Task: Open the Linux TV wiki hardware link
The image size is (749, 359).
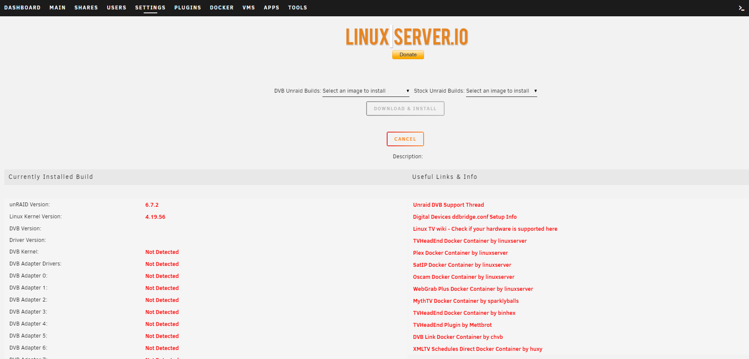Action: (485, 229)
